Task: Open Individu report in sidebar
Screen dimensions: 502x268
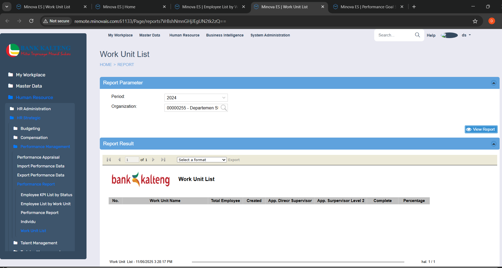Action: 28,221
